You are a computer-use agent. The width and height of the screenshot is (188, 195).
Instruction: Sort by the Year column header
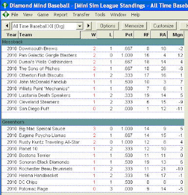[x=10, y=35]
